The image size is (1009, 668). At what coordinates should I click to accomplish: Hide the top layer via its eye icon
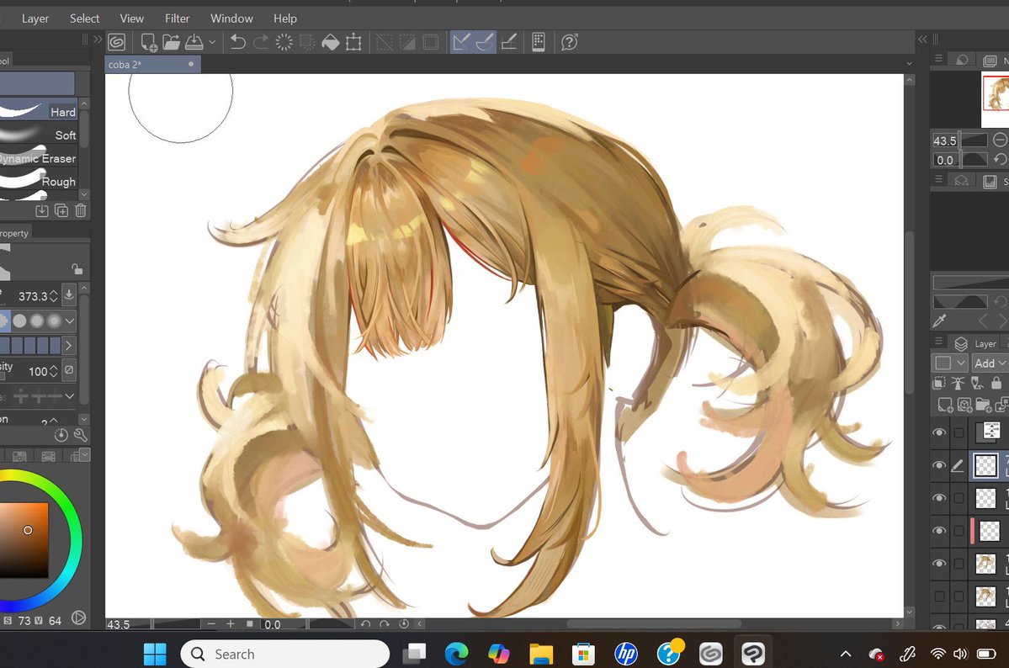tap(939, 432)
